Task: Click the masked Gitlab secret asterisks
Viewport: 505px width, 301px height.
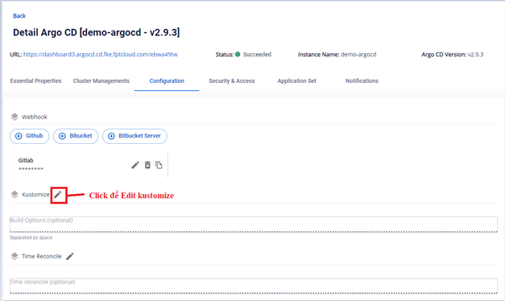Action: (x=31, y=169)
